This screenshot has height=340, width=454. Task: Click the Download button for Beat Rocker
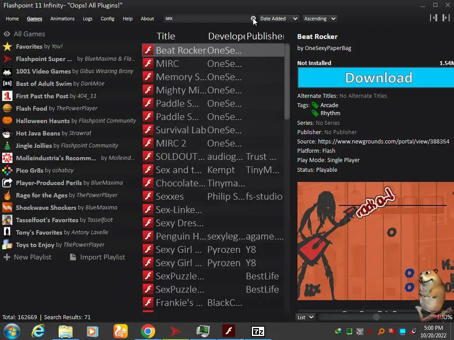(376, 77)
